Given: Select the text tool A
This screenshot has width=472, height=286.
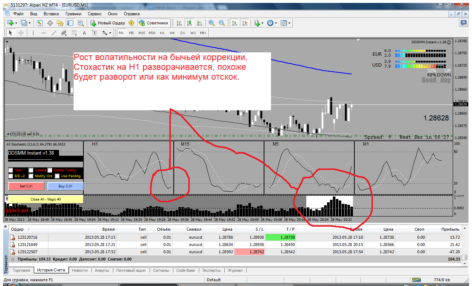Looking at the screenshot, I should point(84,33).
